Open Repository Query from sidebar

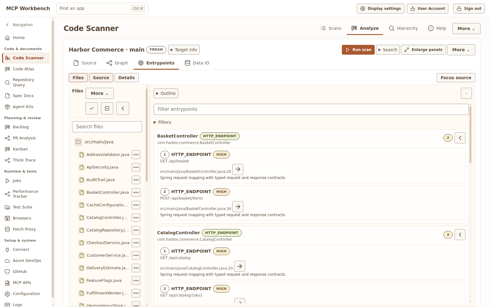click(x=26, y=82)
